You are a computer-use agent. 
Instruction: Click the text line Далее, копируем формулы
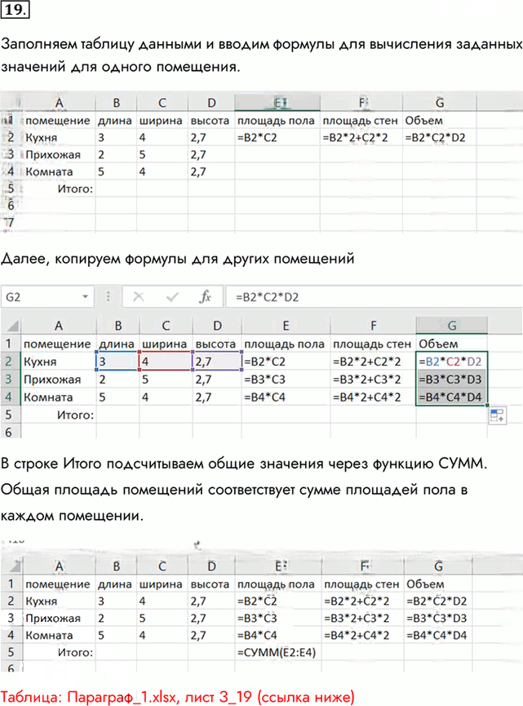(178, 259)
